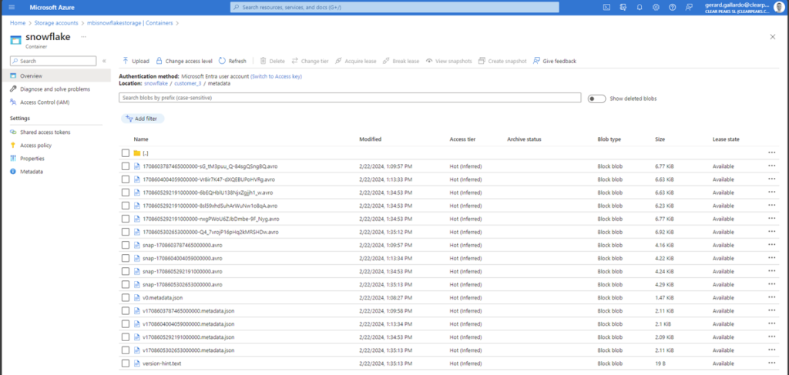This screenshot has width=789, height=375.
Task: Open the Help question mark icon
Action: point(672,8)
